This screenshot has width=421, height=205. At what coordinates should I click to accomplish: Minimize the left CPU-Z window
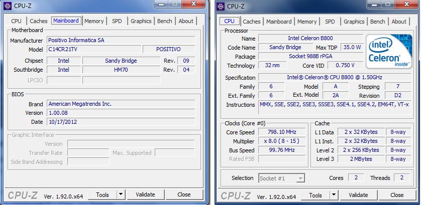(x=161, y=4)
